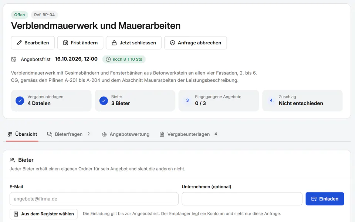355x222 pixels.
Task: Click the Bieterfragen count badge 2
Action: (88, 134)
